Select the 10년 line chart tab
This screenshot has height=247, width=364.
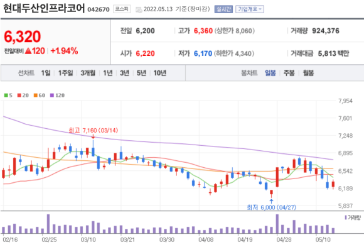pyautogui.click(x=159, y=73)
